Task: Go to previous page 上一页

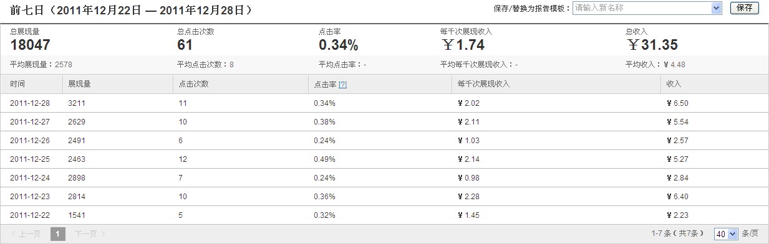Action: (x=26, y=234)
